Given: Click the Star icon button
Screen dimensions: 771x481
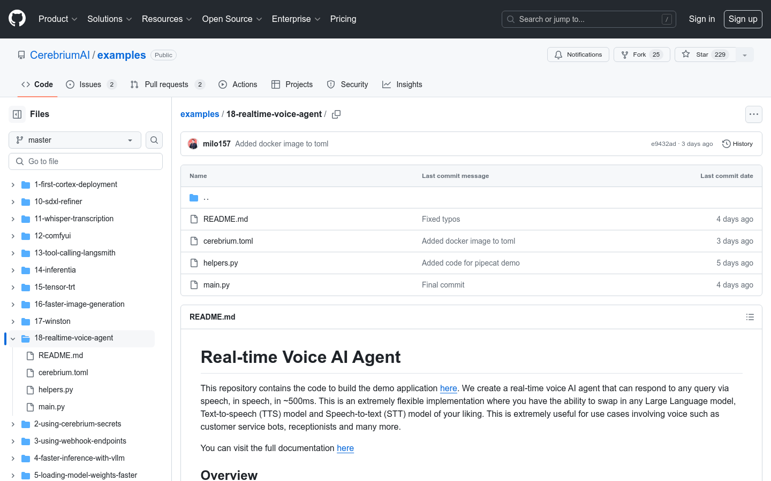Looking at the screenshot, I should [705, 55].
